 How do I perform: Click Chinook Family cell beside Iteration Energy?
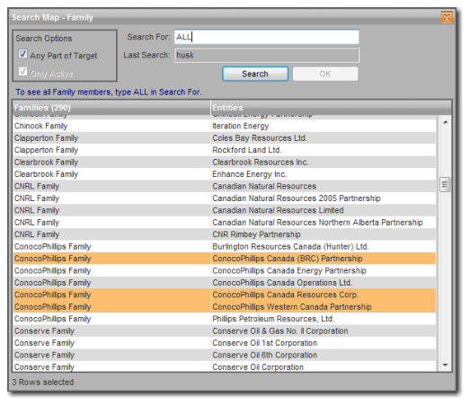pos(111,126)
